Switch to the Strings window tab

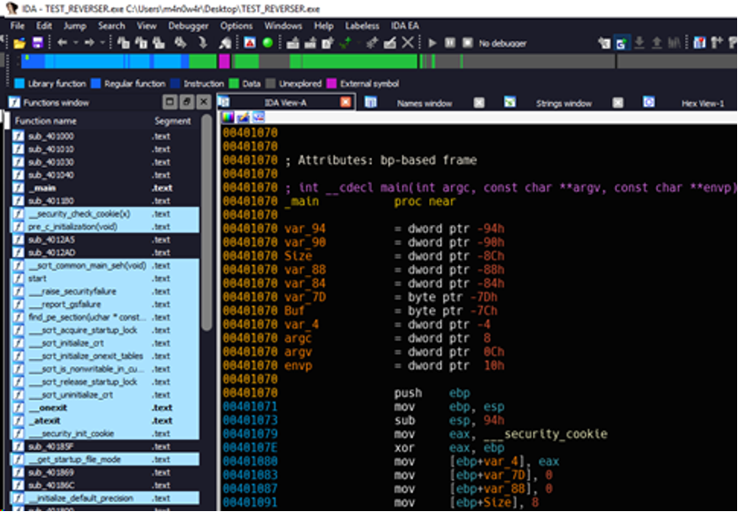click(x=563, y=103)
